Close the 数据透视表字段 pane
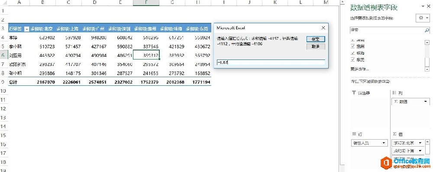This screenshot has width=433, height=172. tap(429, 6)
